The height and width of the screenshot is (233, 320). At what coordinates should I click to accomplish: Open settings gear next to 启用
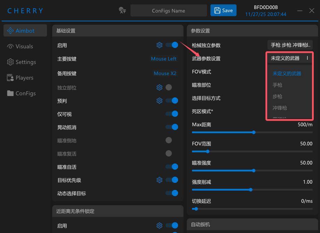(159, 45)
